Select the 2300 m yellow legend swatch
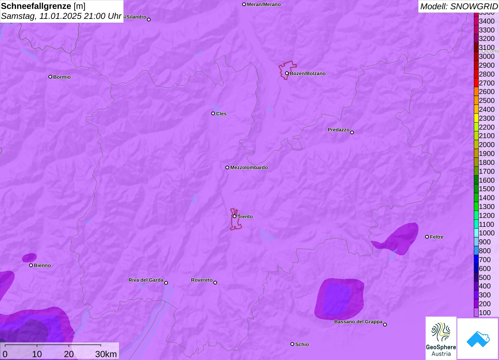Screen dimensions: 499x360 click(476, 118)
